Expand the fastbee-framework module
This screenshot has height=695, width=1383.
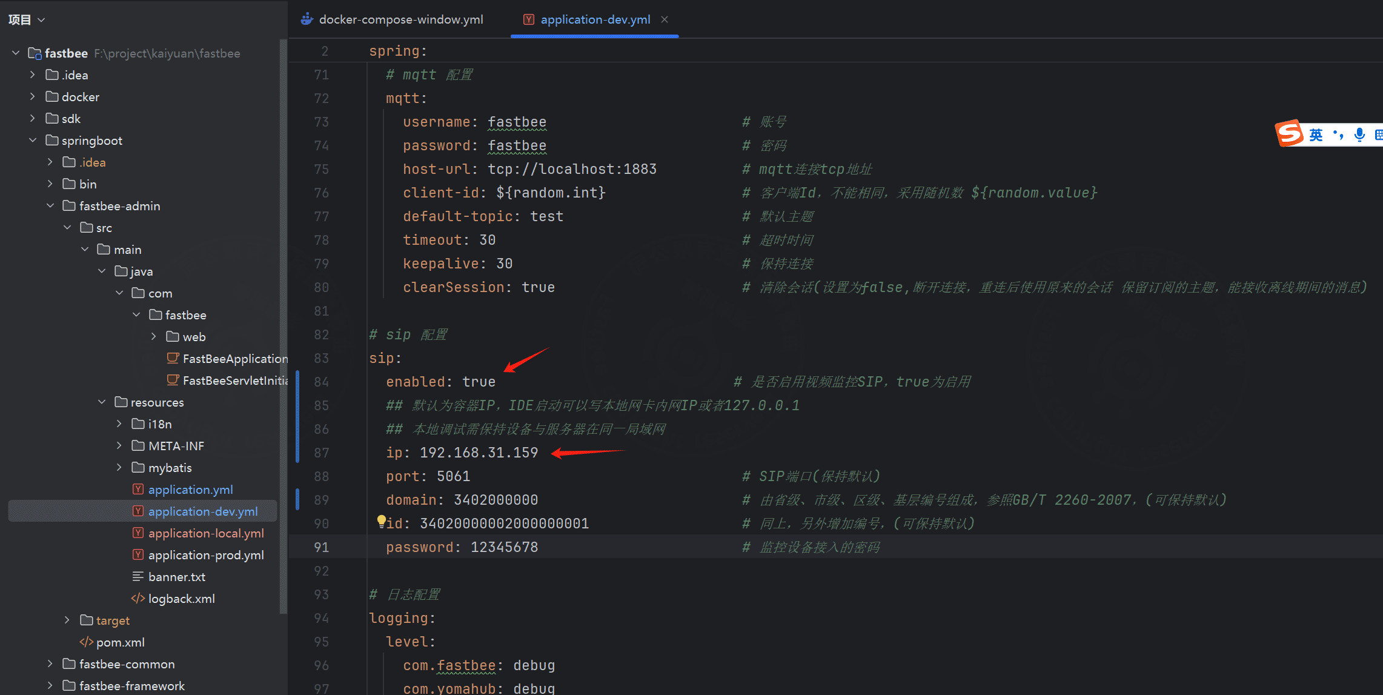(x=50, y=686)
